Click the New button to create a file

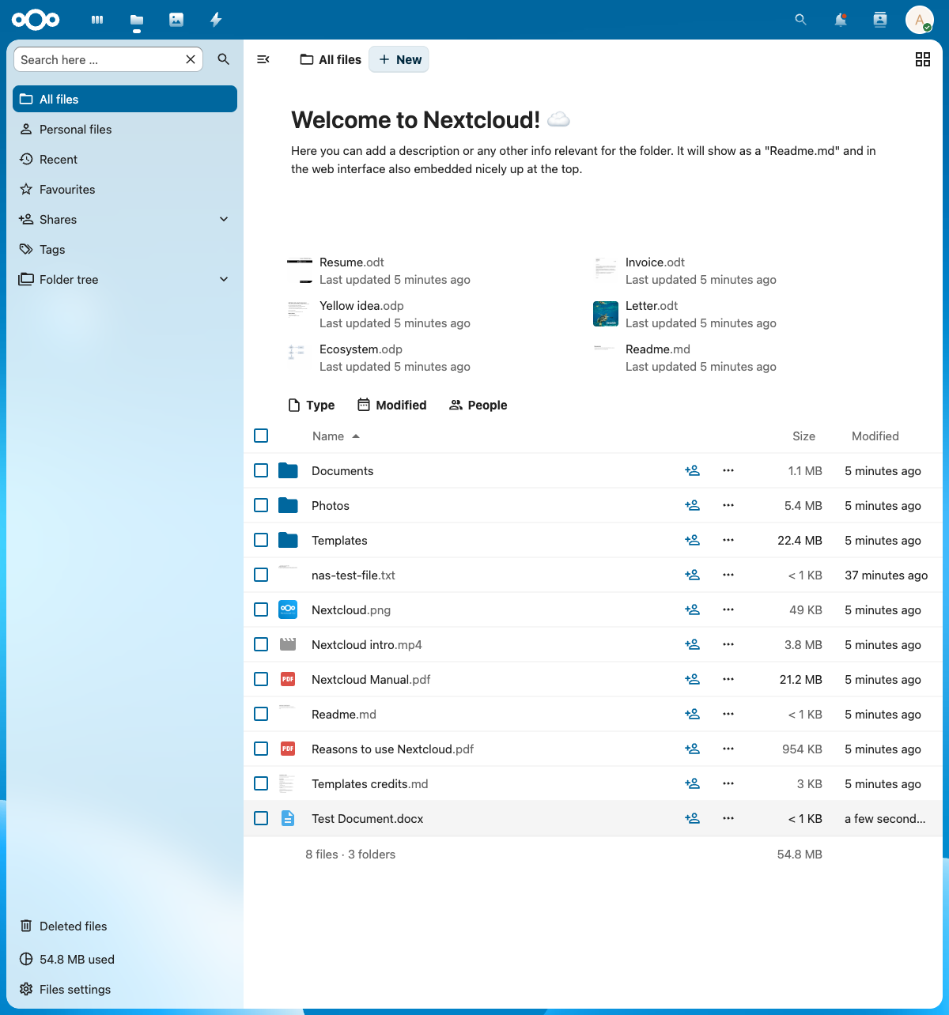399,59
